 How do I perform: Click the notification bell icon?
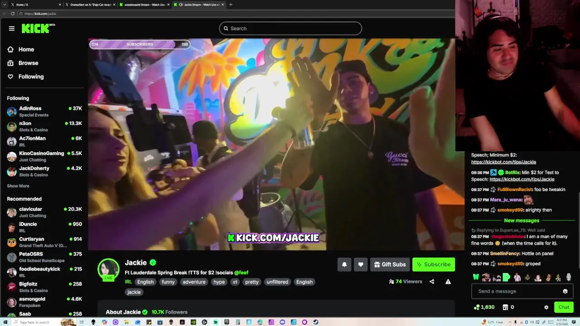pos(344,264)
